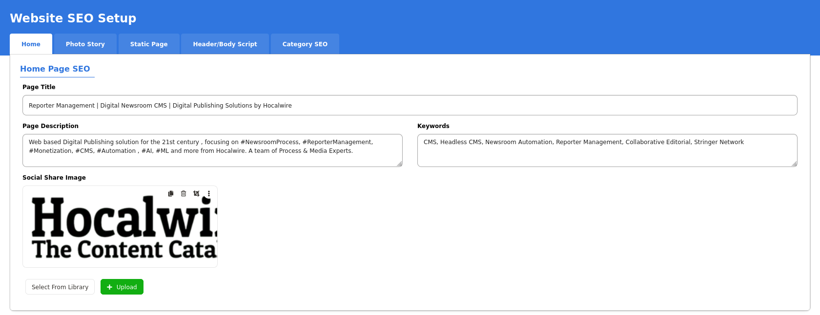820x315 pixels.
Task: Open more options for share image
Action: pyautogui.click(x=209, y=193)
